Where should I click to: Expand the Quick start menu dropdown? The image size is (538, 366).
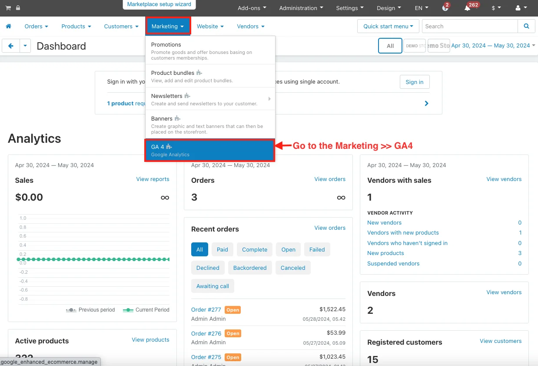pyautogui.click(x=388, y=26)
